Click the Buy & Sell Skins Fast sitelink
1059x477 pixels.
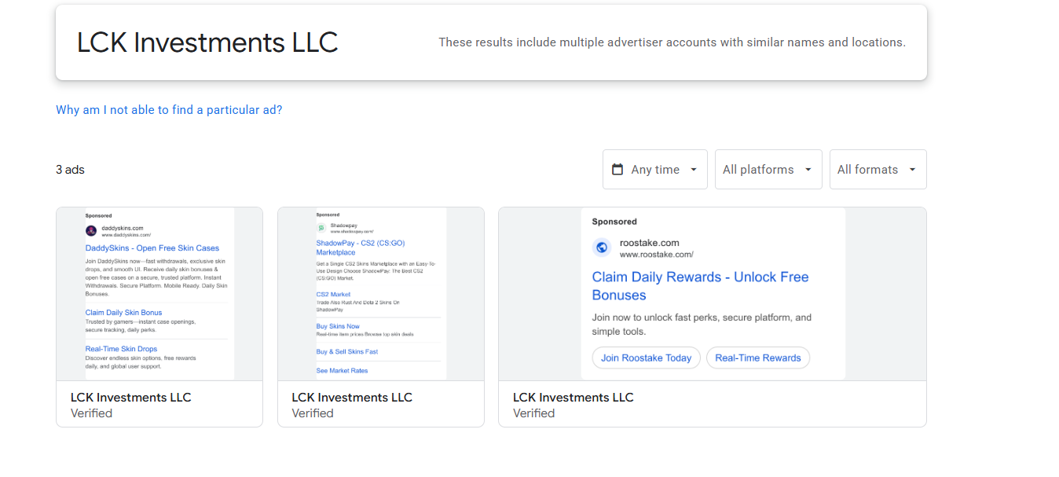[347, 352]
